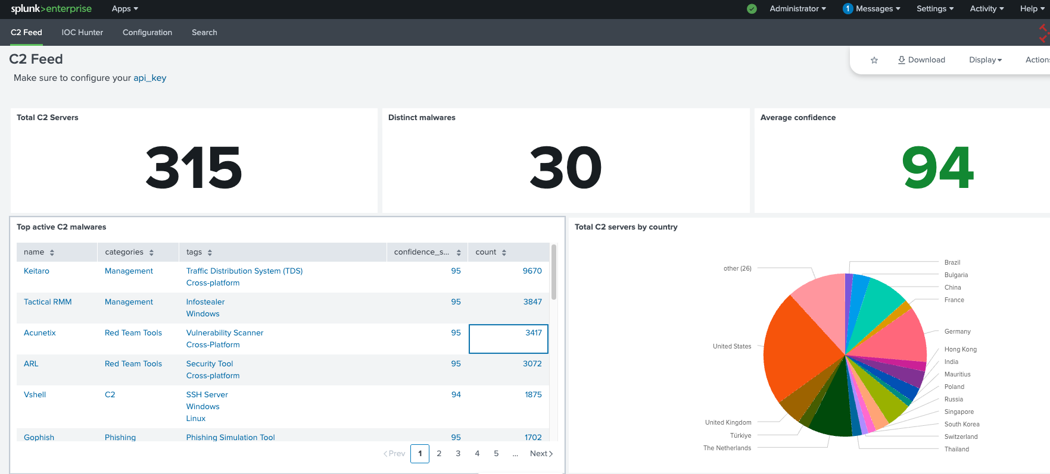
Task: Click the table vertical scrollbar
Action: (x=554, y=272)
